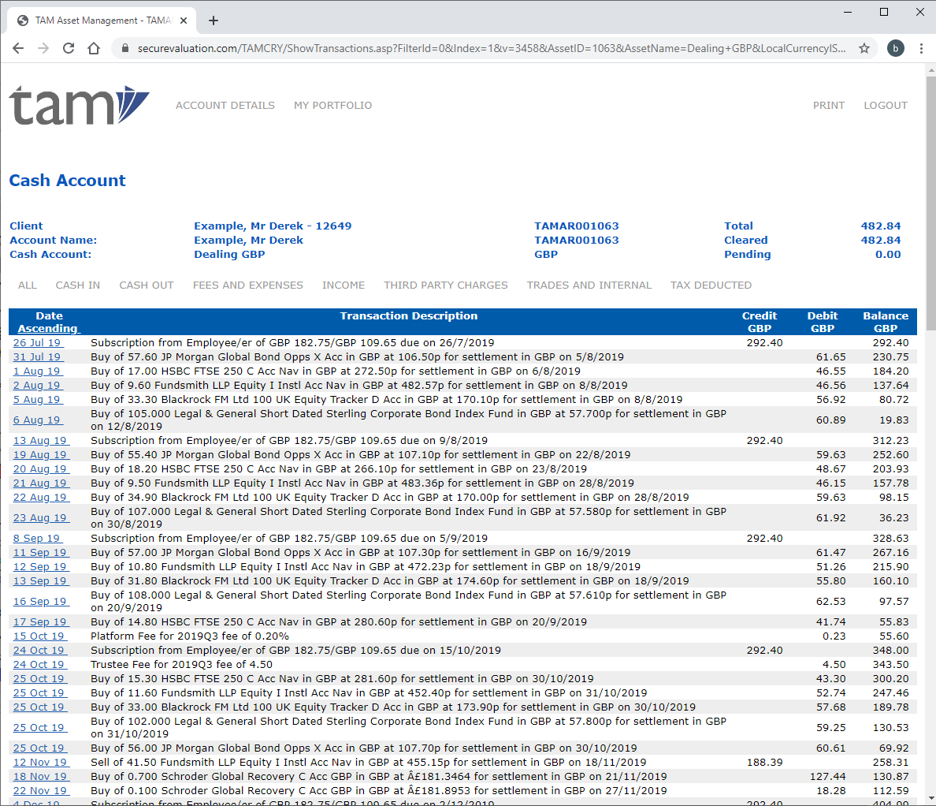The width and height of the screenshot is (936, 806).
Task: Open 24 Oct 19 Trustee Fee date link
Action: click(x=40, y=664)
